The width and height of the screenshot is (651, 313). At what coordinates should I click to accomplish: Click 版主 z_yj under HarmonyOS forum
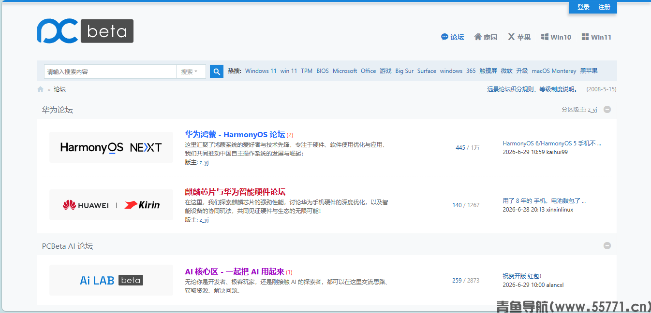tap(204, 162)
